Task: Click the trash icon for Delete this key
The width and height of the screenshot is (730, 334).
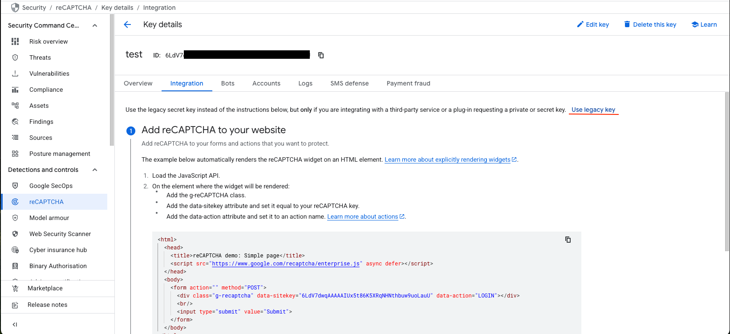Action: pyautogui.click(x=627, y=24)
